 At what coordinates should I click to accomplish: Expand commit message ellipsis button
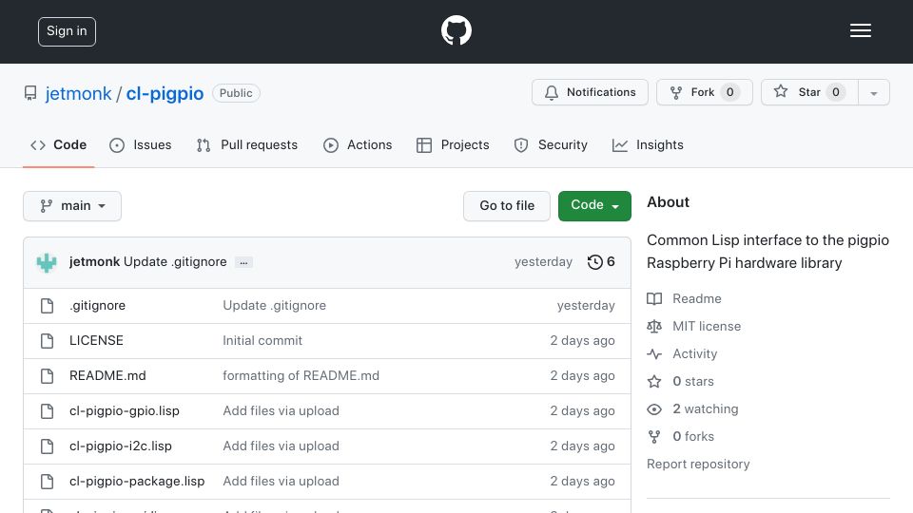click(x=243, y=262)
